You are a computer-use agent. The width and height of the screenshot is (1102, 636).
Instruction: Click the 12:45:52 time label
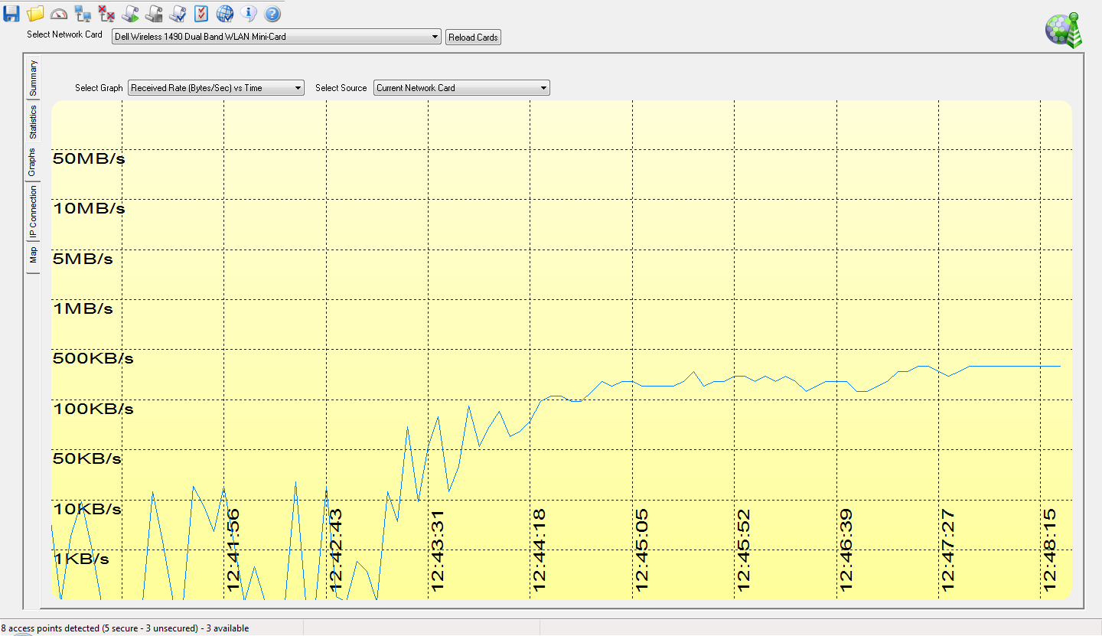coord(745,550)
